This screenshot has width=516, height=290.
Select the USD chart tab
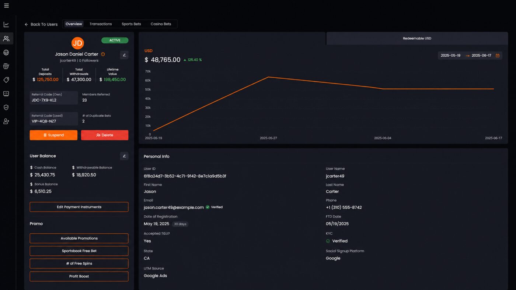point(232,38)
